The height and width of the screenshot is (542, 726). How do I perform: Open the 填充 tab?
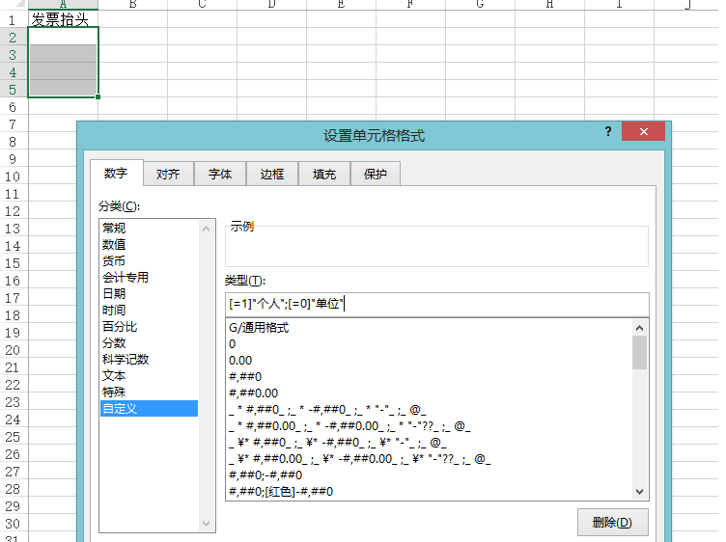pos(324,174)
